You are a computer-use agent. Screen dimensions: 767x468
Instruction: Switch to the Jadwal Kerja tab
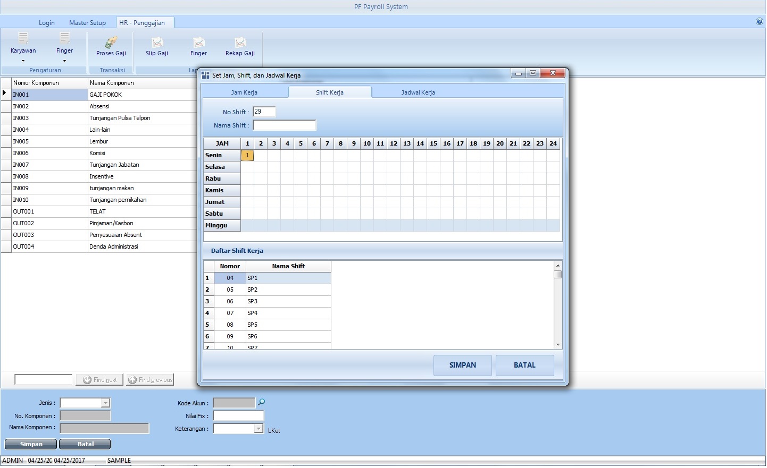pyautogui.click(x=418, y=92)
